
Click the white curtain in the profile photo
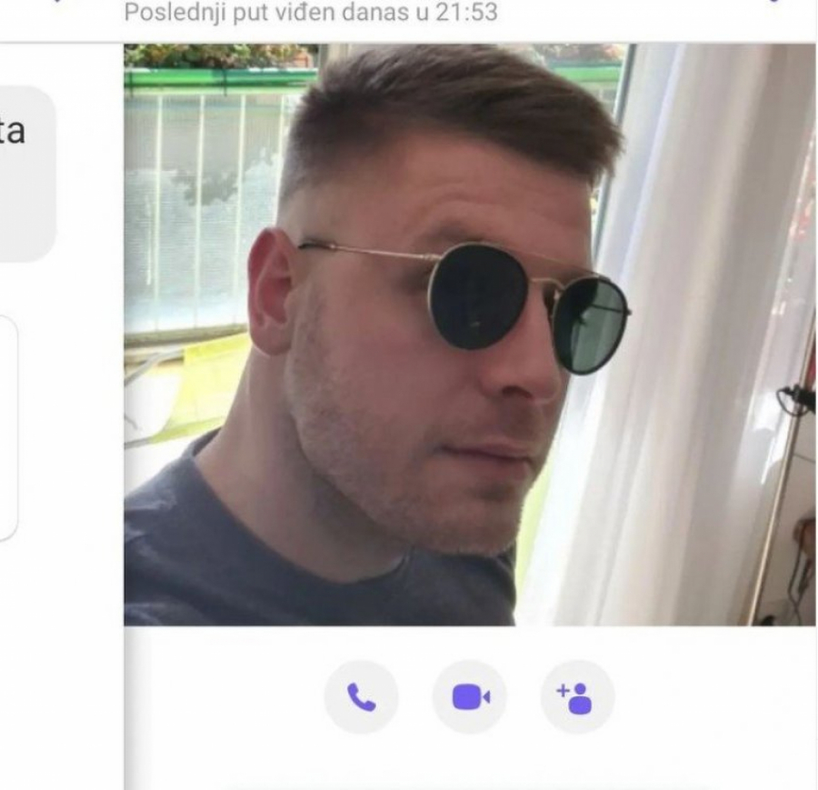pyautogui.click(x=678, y=334)
